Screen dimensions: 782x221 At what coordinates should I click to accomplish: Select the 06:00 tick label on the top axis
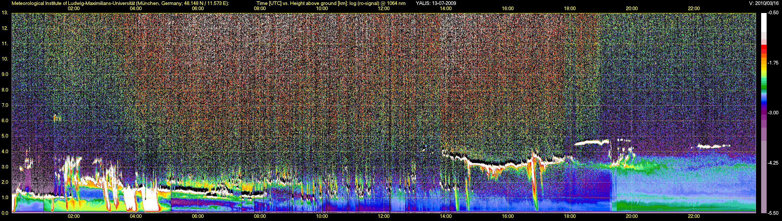[198, 9]
